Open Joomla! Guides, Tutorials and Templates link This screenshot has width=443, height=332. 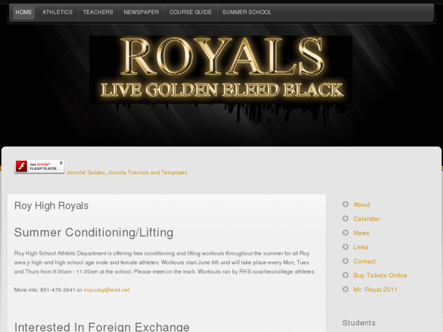coord(126,172)
